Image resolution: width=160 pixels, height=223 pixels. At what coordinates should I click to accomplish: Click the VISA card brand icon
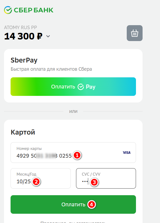(126, 153)
